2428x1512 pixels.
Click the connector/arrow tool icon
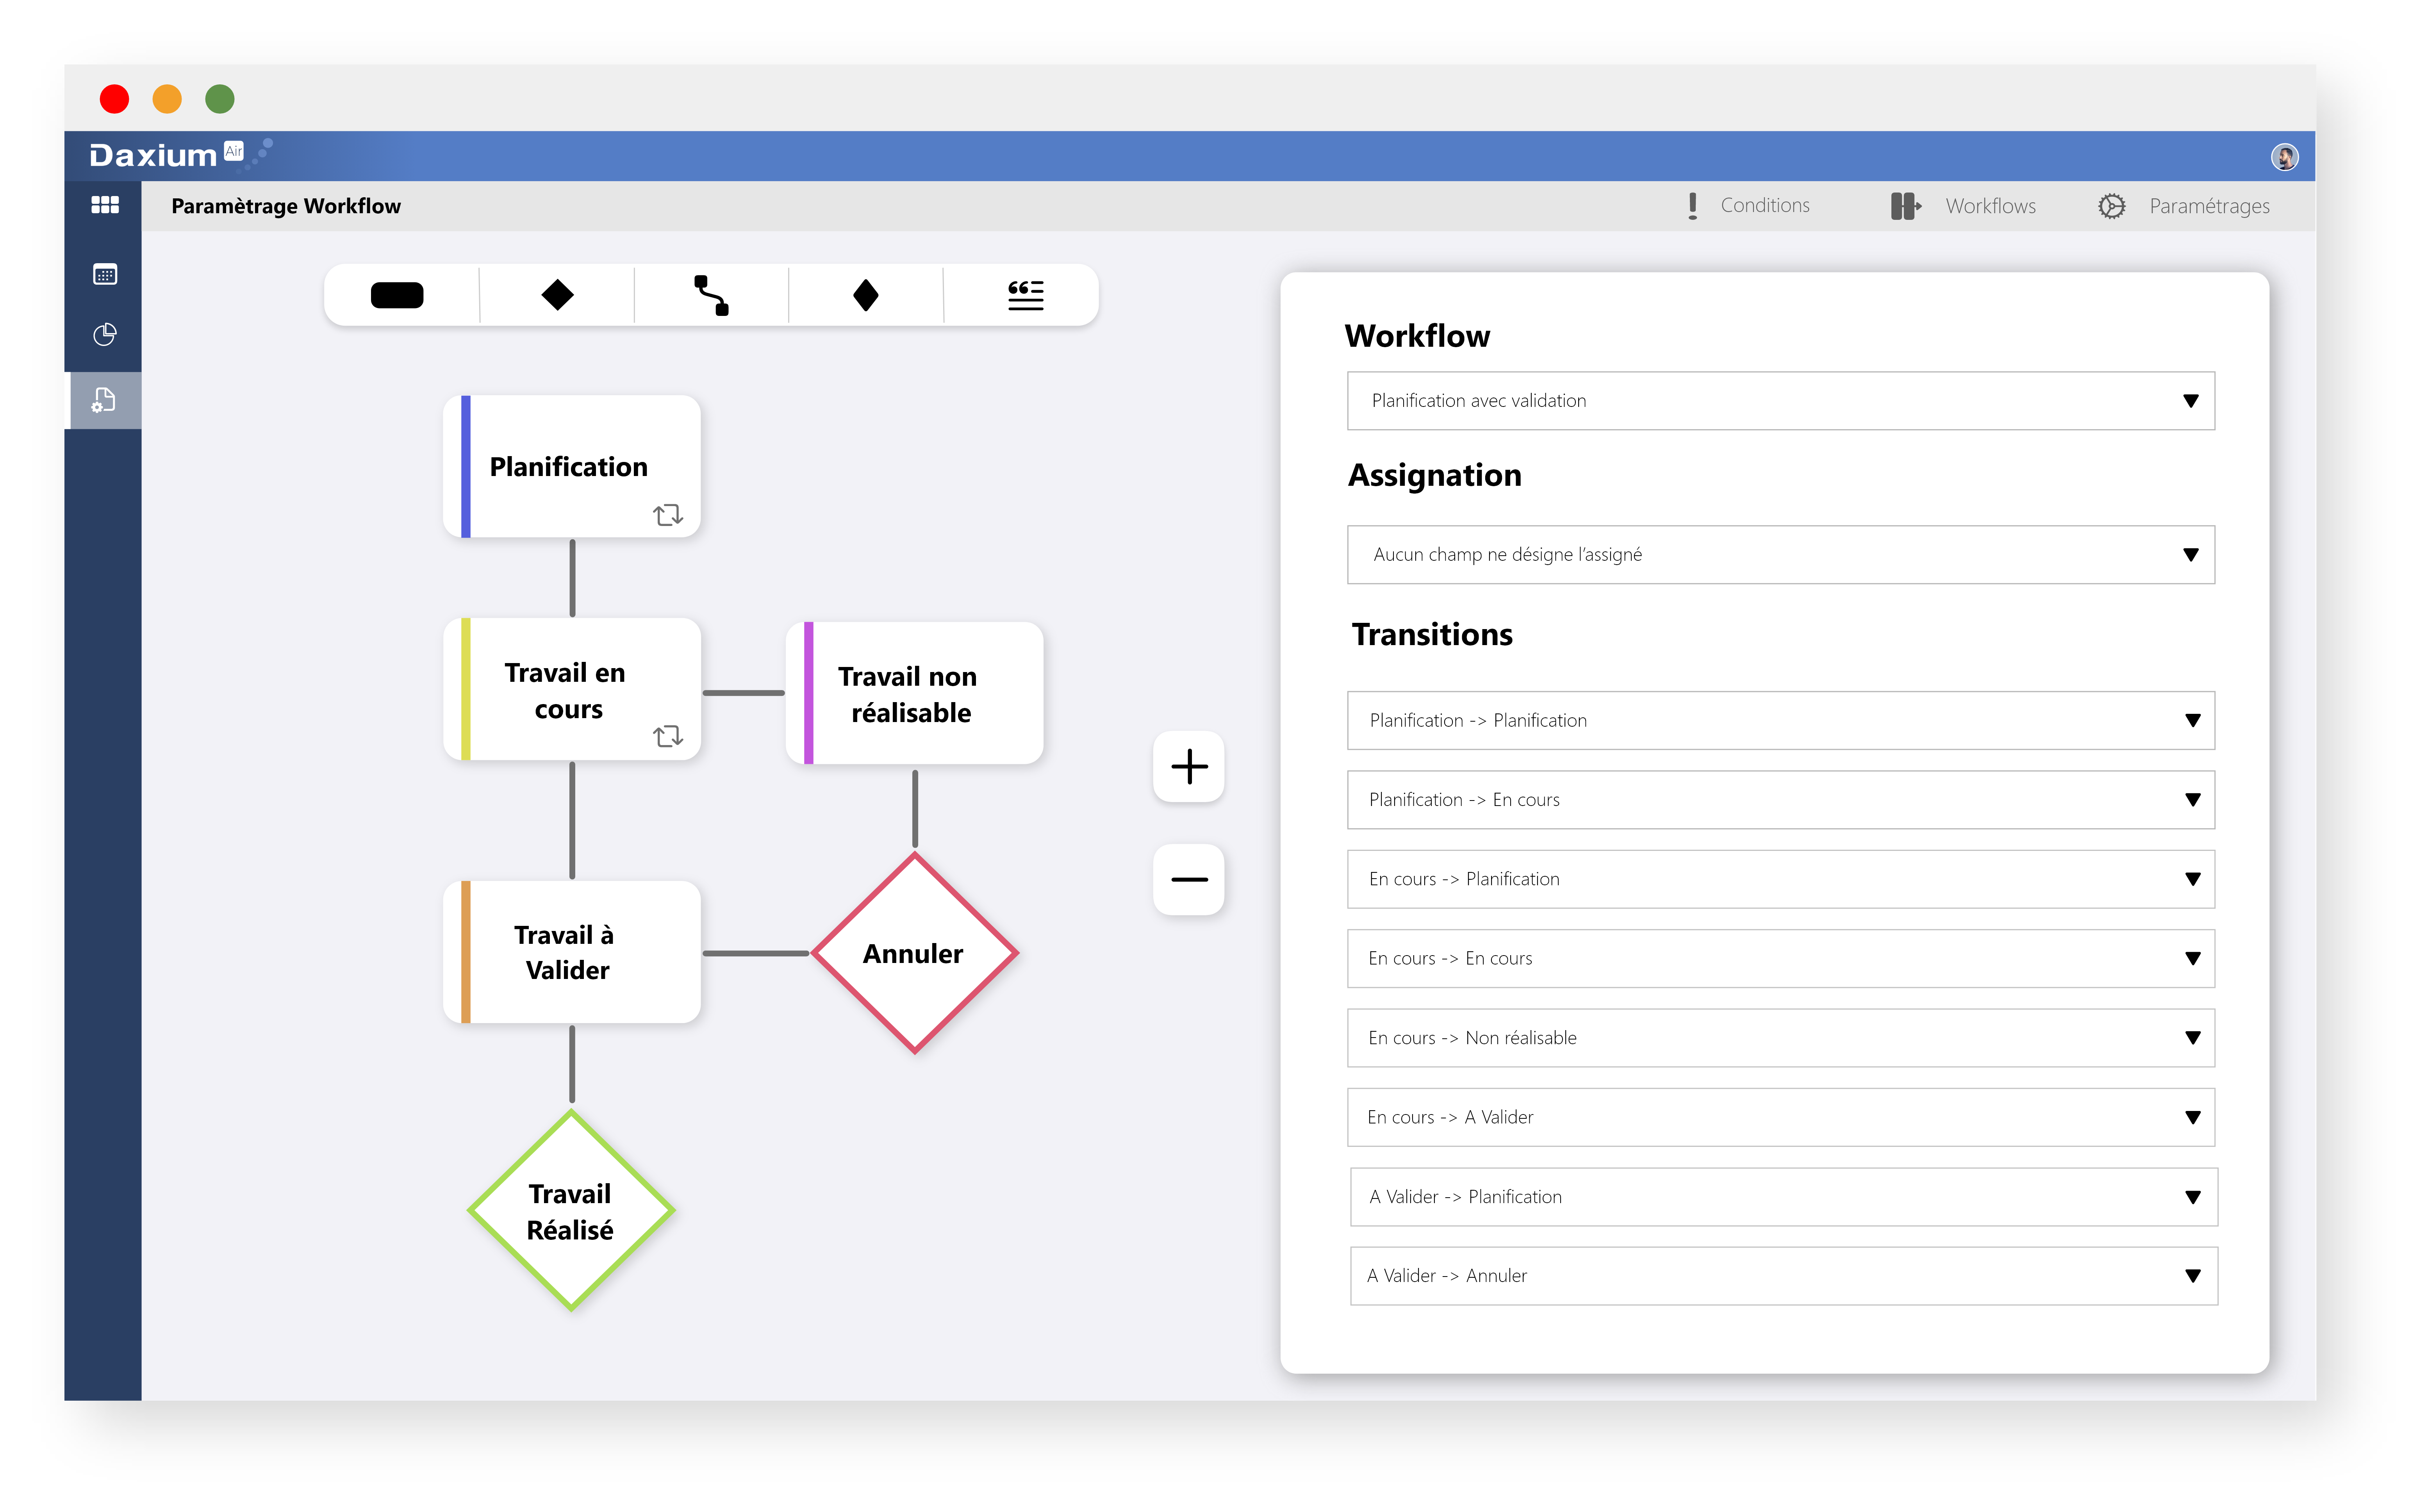click(711, 292)
